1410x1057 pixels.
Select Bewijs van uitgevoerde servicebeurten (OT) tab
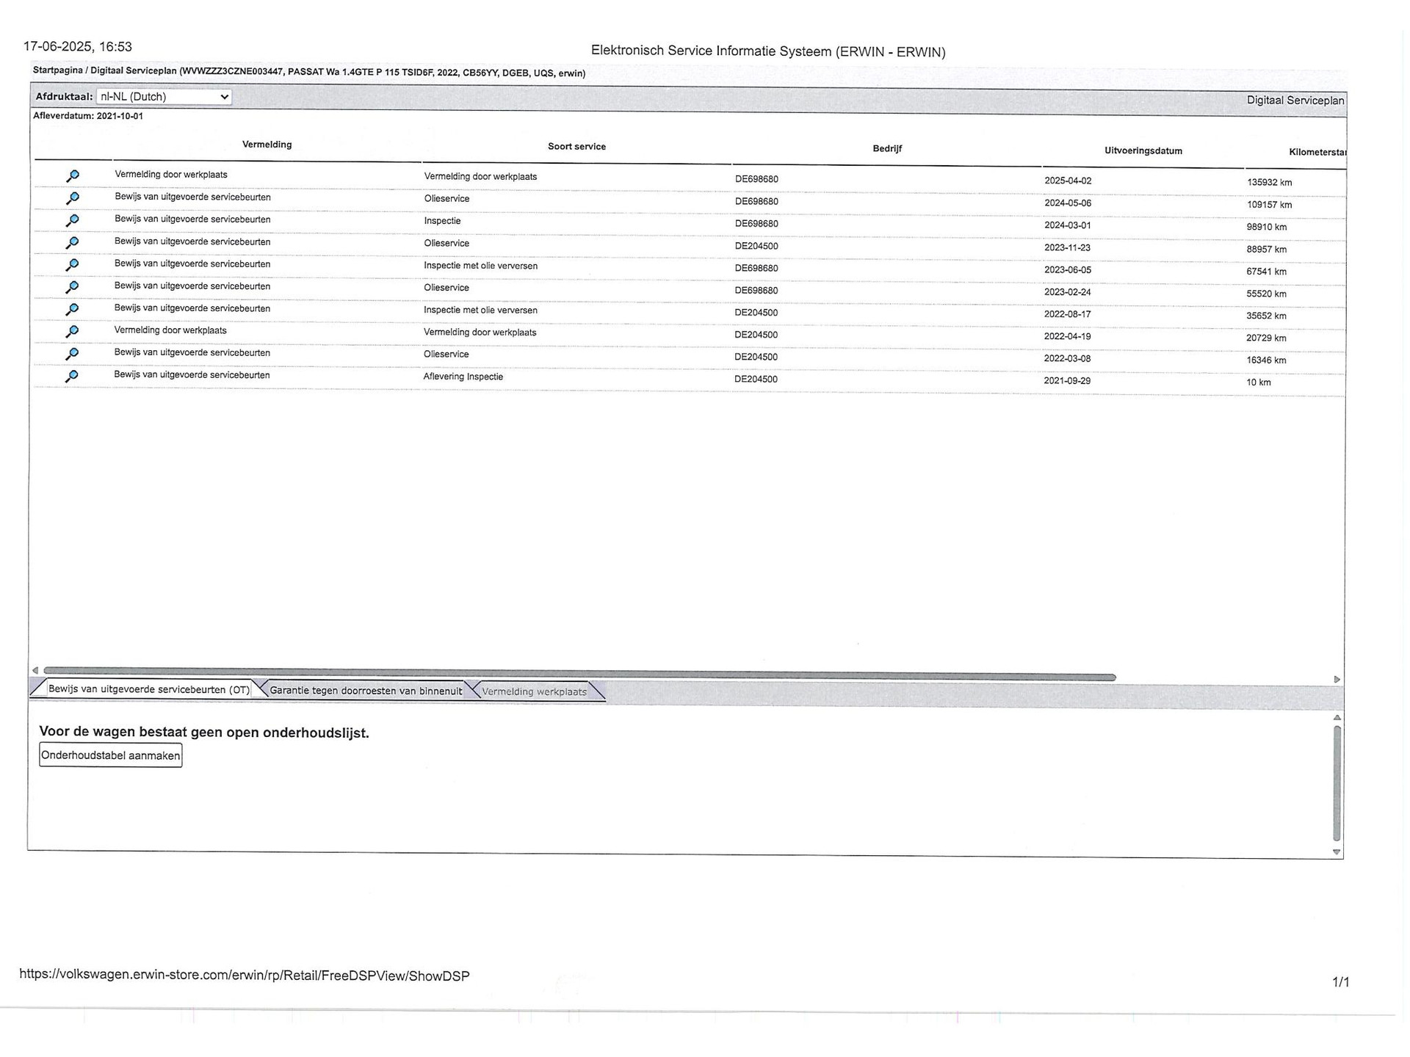(x=148, y=689)
